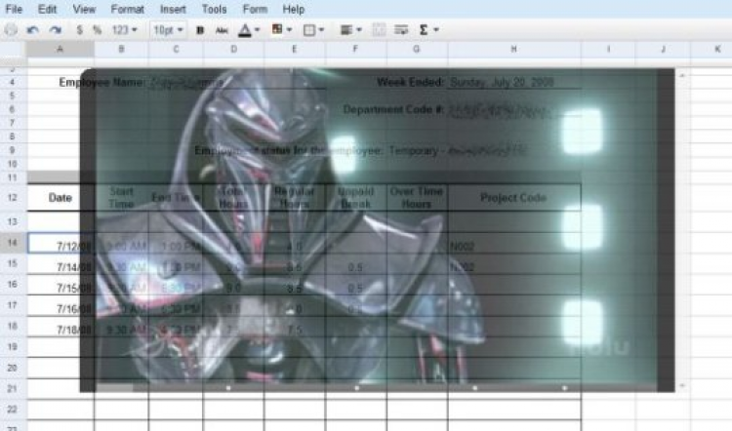Screen dimensions: 732x431
Task: Open the File menu
Action: coord(14,9)
